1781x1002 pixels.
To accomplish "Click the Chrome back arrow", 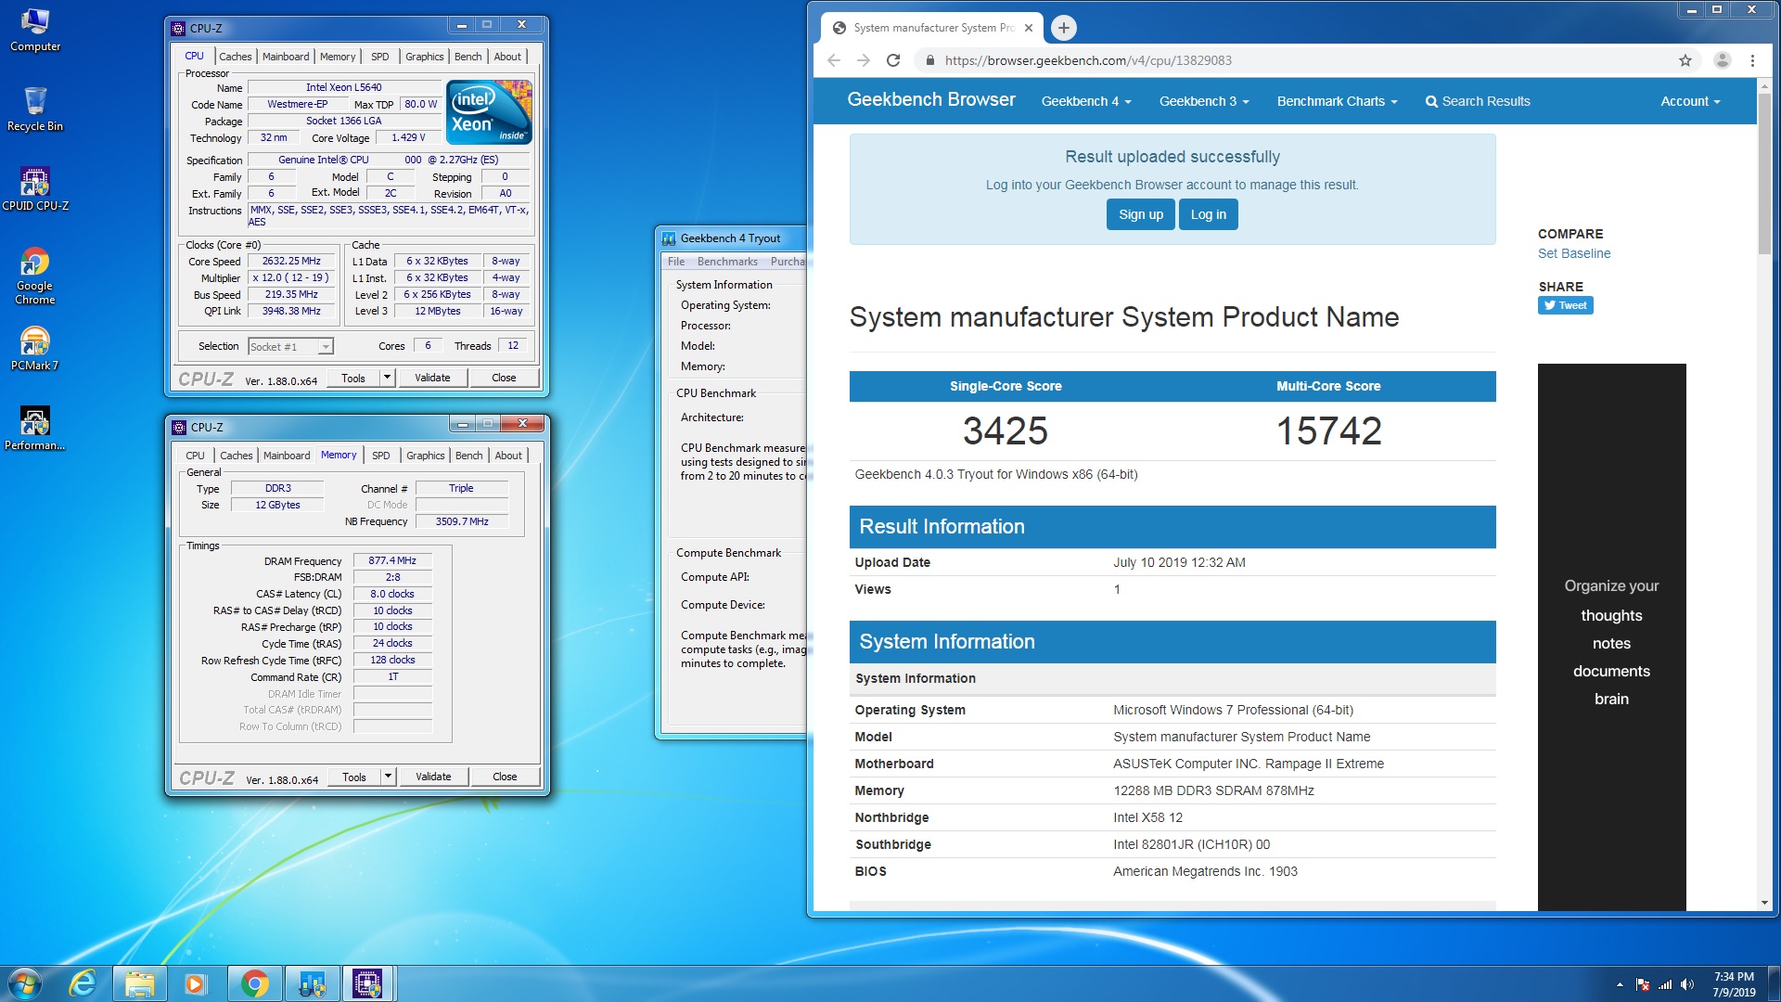I will click(833, 60).
